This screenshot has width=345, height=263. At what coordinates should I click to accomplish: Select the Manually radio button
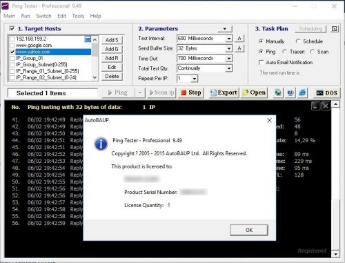[261, 41]
